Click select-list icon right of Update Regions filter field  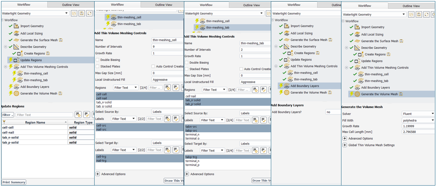[x=78, y=115]
